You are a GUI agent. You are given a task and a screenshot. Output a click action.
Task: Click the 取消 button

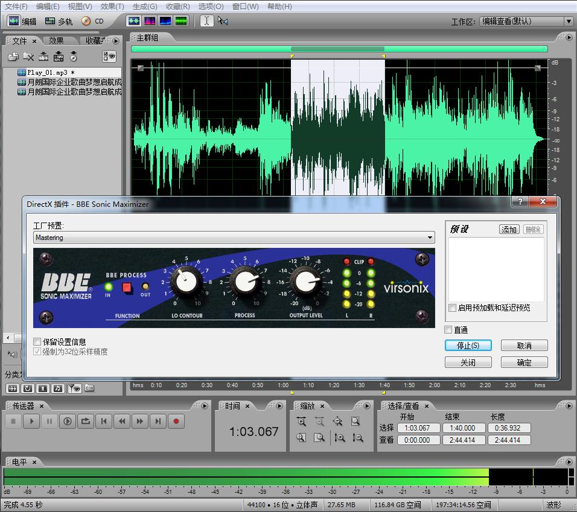pyautogui.click(x=524, y=346)
